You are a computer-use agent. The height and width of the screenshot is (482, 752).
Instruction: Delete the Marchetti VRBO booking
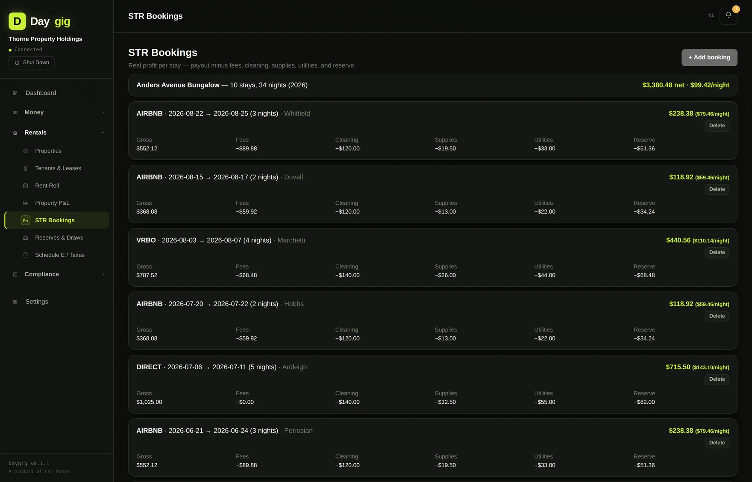tap(717, 253)
